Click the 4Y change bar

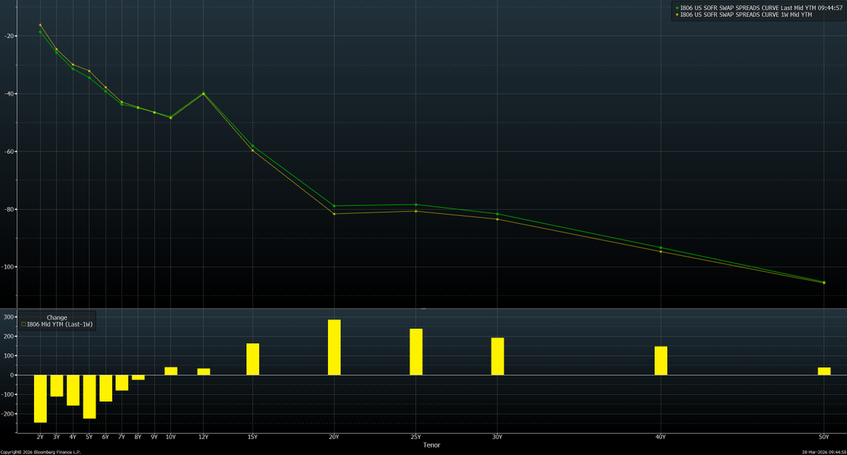coord(73,390)
